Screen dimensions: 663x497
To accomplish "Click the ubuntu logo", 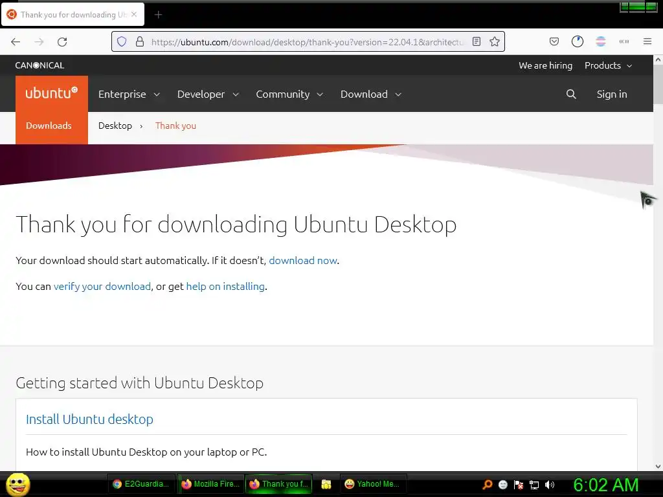I will (52, 93).
